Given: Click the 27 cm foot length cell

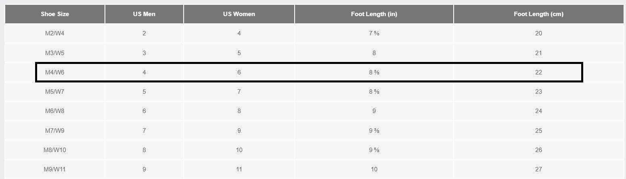Looking at the screenshot, I should (x=538, y=169).
